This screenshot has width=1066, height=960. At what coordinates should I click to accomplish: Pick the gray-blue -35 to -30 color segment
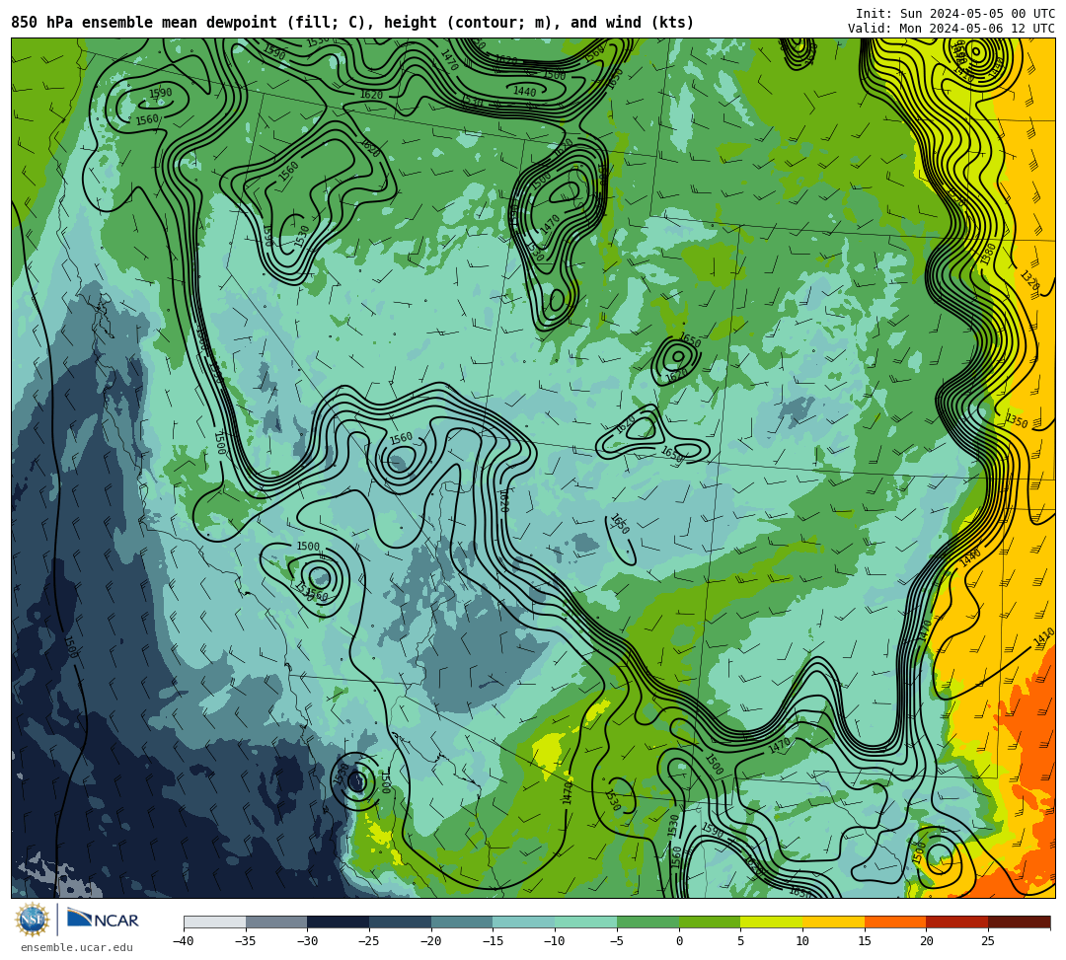pos(276,922)
